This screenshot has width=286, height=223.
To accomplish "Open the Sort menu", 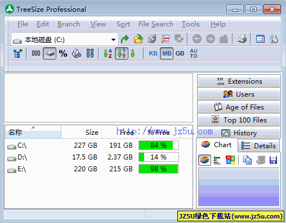I will coord(123,24).
